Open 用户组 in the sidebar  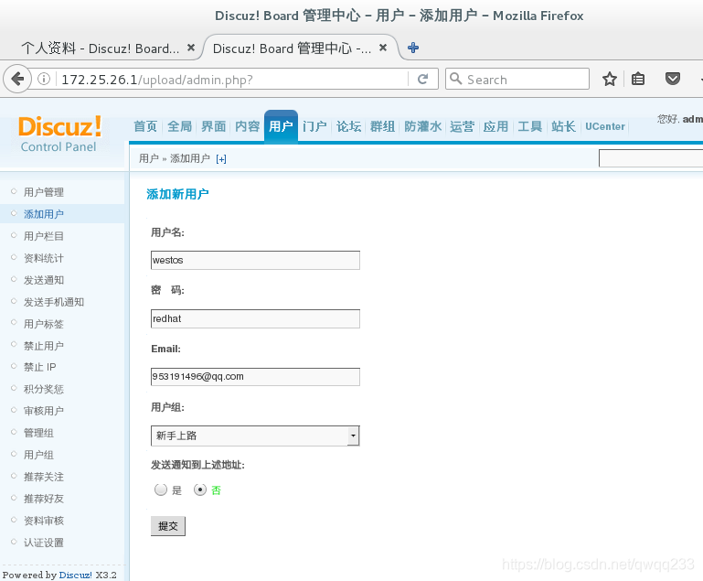pyautogui.click(x=38, y=455)
